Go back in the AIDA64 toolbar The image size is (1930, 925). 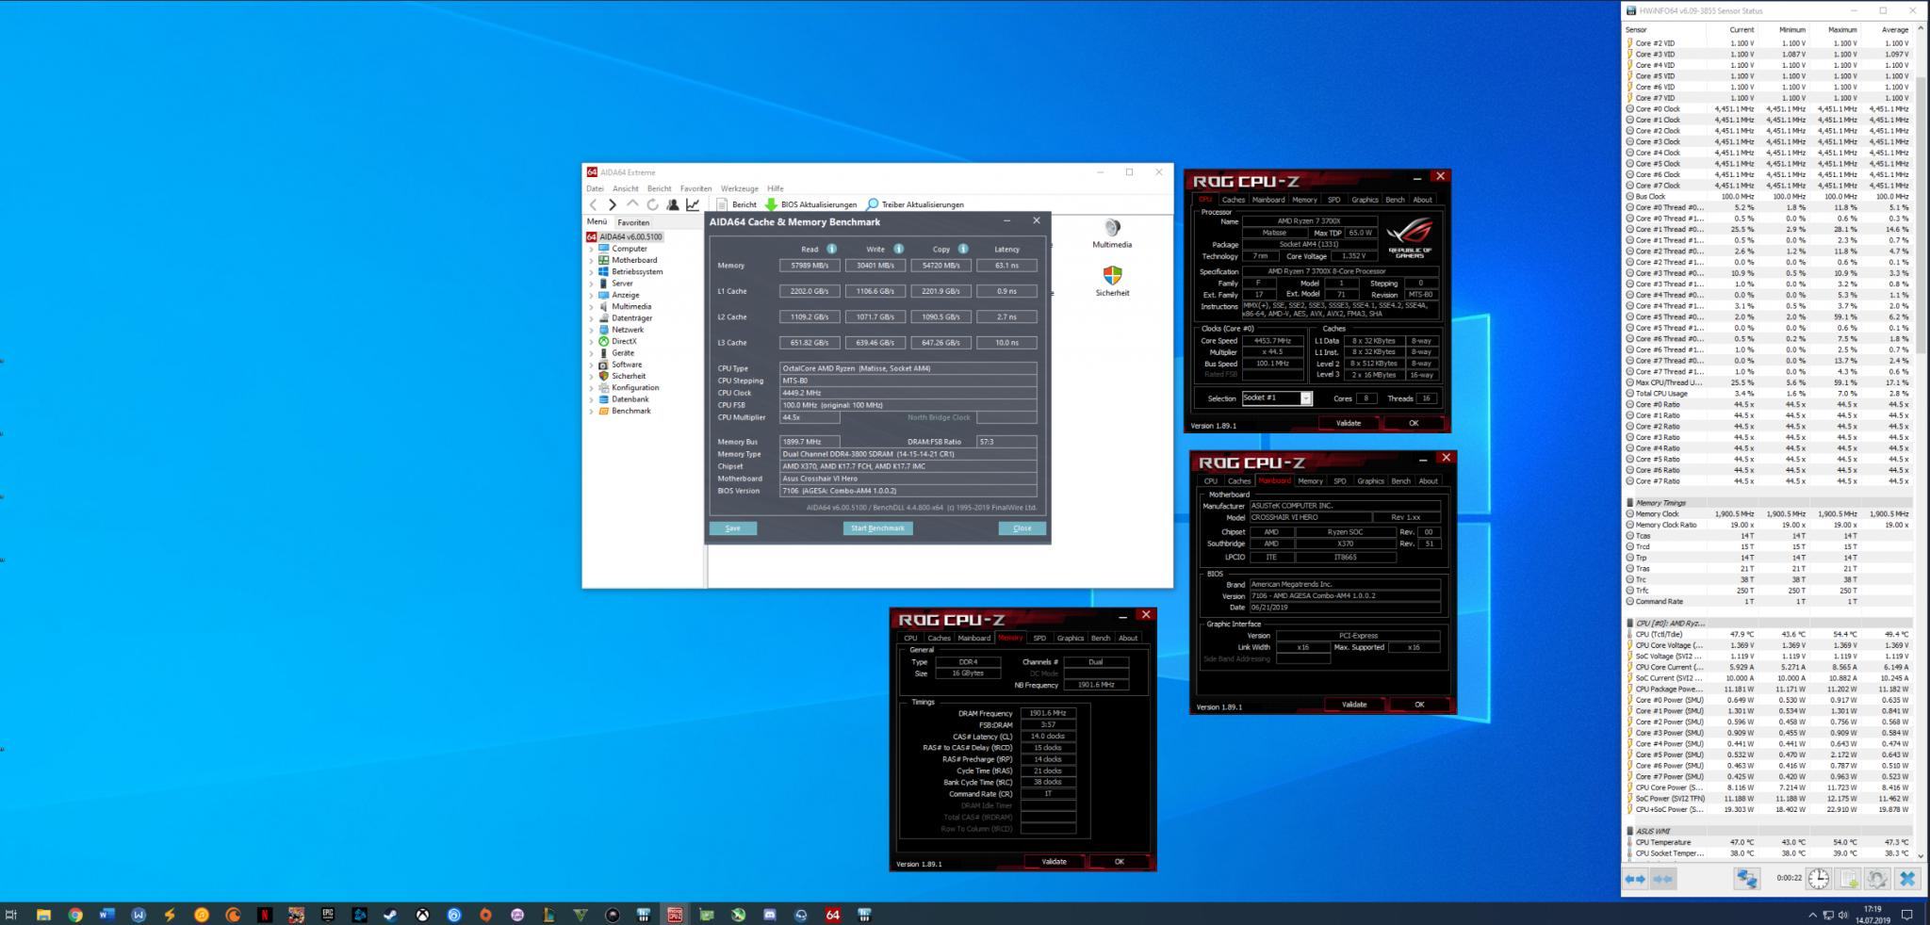[593, 204]
